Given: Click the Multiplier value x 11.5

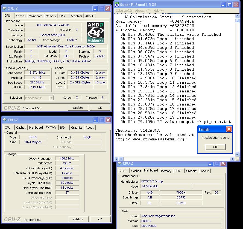Looking at the screenshot, I should pyautogui.click(x=37, y=78).
